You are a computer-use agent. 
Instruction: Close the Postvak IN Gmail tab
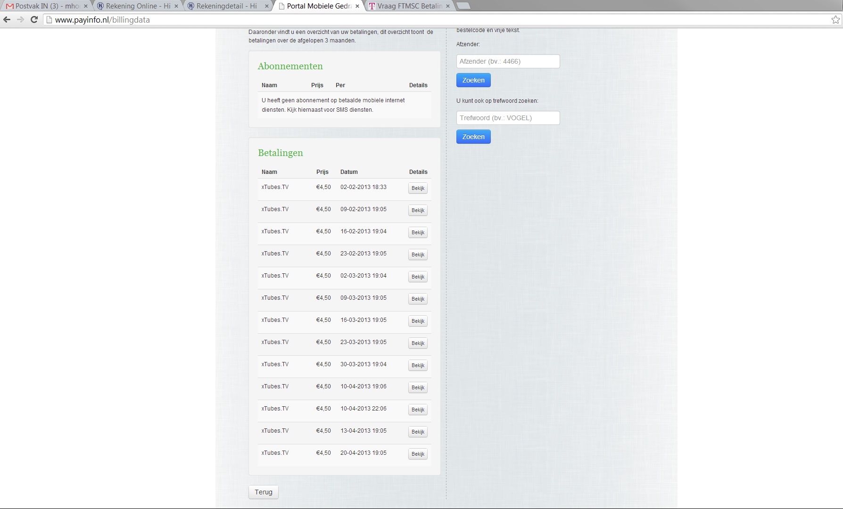click(86, 6)
